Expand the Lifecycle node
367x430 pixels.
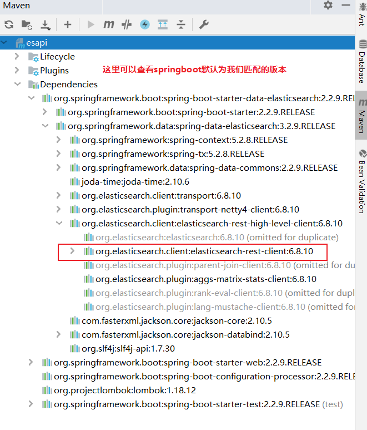pos(17,56)
